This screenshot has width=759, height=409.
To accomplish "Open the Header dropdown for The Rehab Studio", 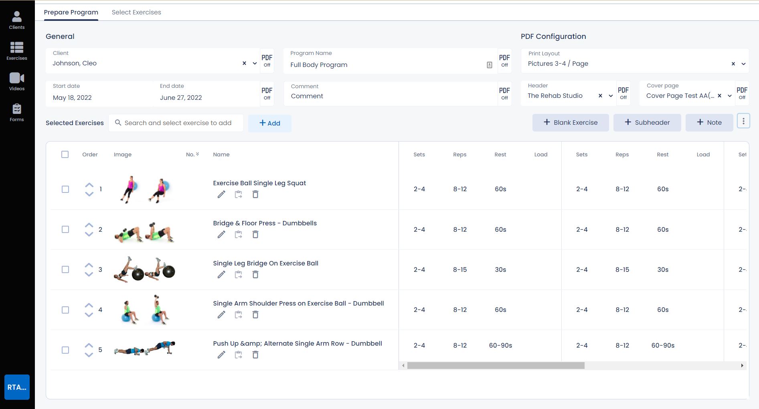I will (x=611, y=96).
